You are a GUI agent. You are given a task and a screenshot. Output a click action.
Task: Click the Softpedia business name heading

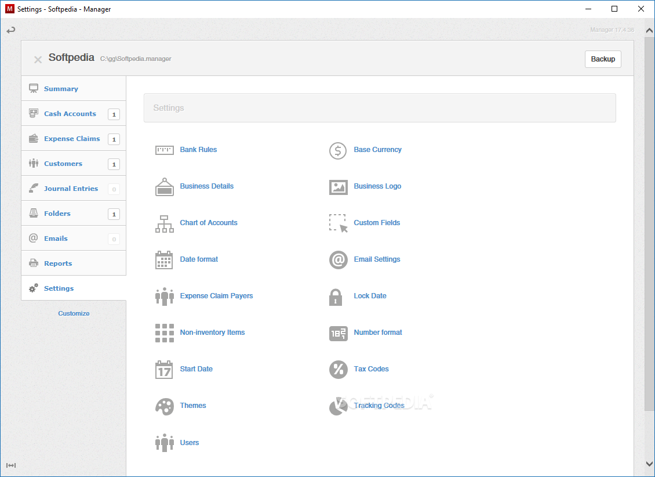[71, 57]
